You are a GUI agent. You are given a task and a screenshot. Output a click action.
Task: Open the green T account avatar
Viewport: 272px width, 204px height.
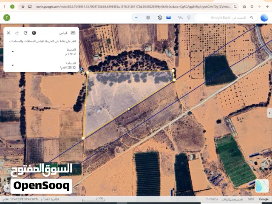(x=7, y=17)
